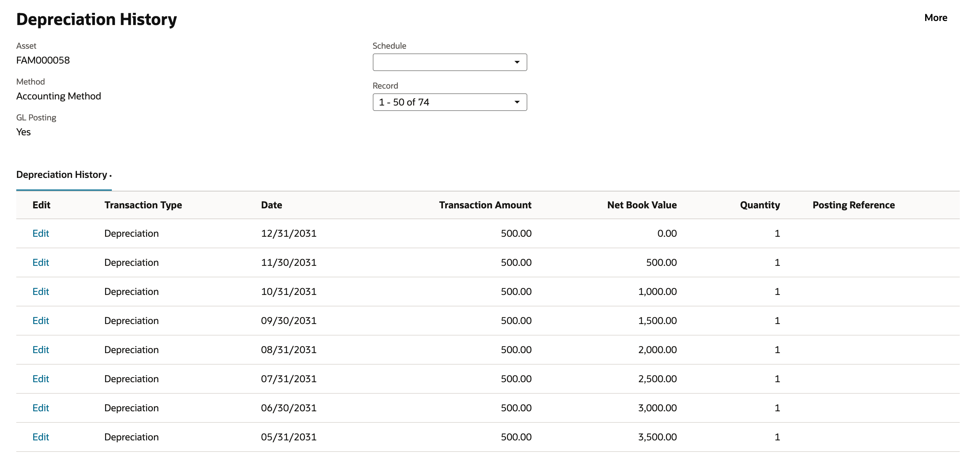Select the Quantity column header
The width and height of the screenshot is (976, 460).
pos(760,205)
